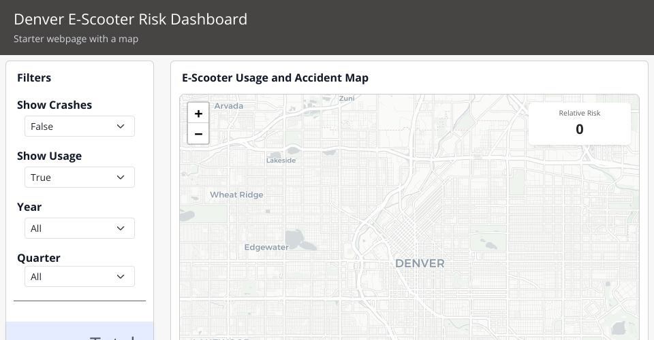The width and height of the screenshot is (654, 340).
Task: Click the E-Scooter Usage and Accident Map heading
Action: pyautogui.click(x=275, y=78)
